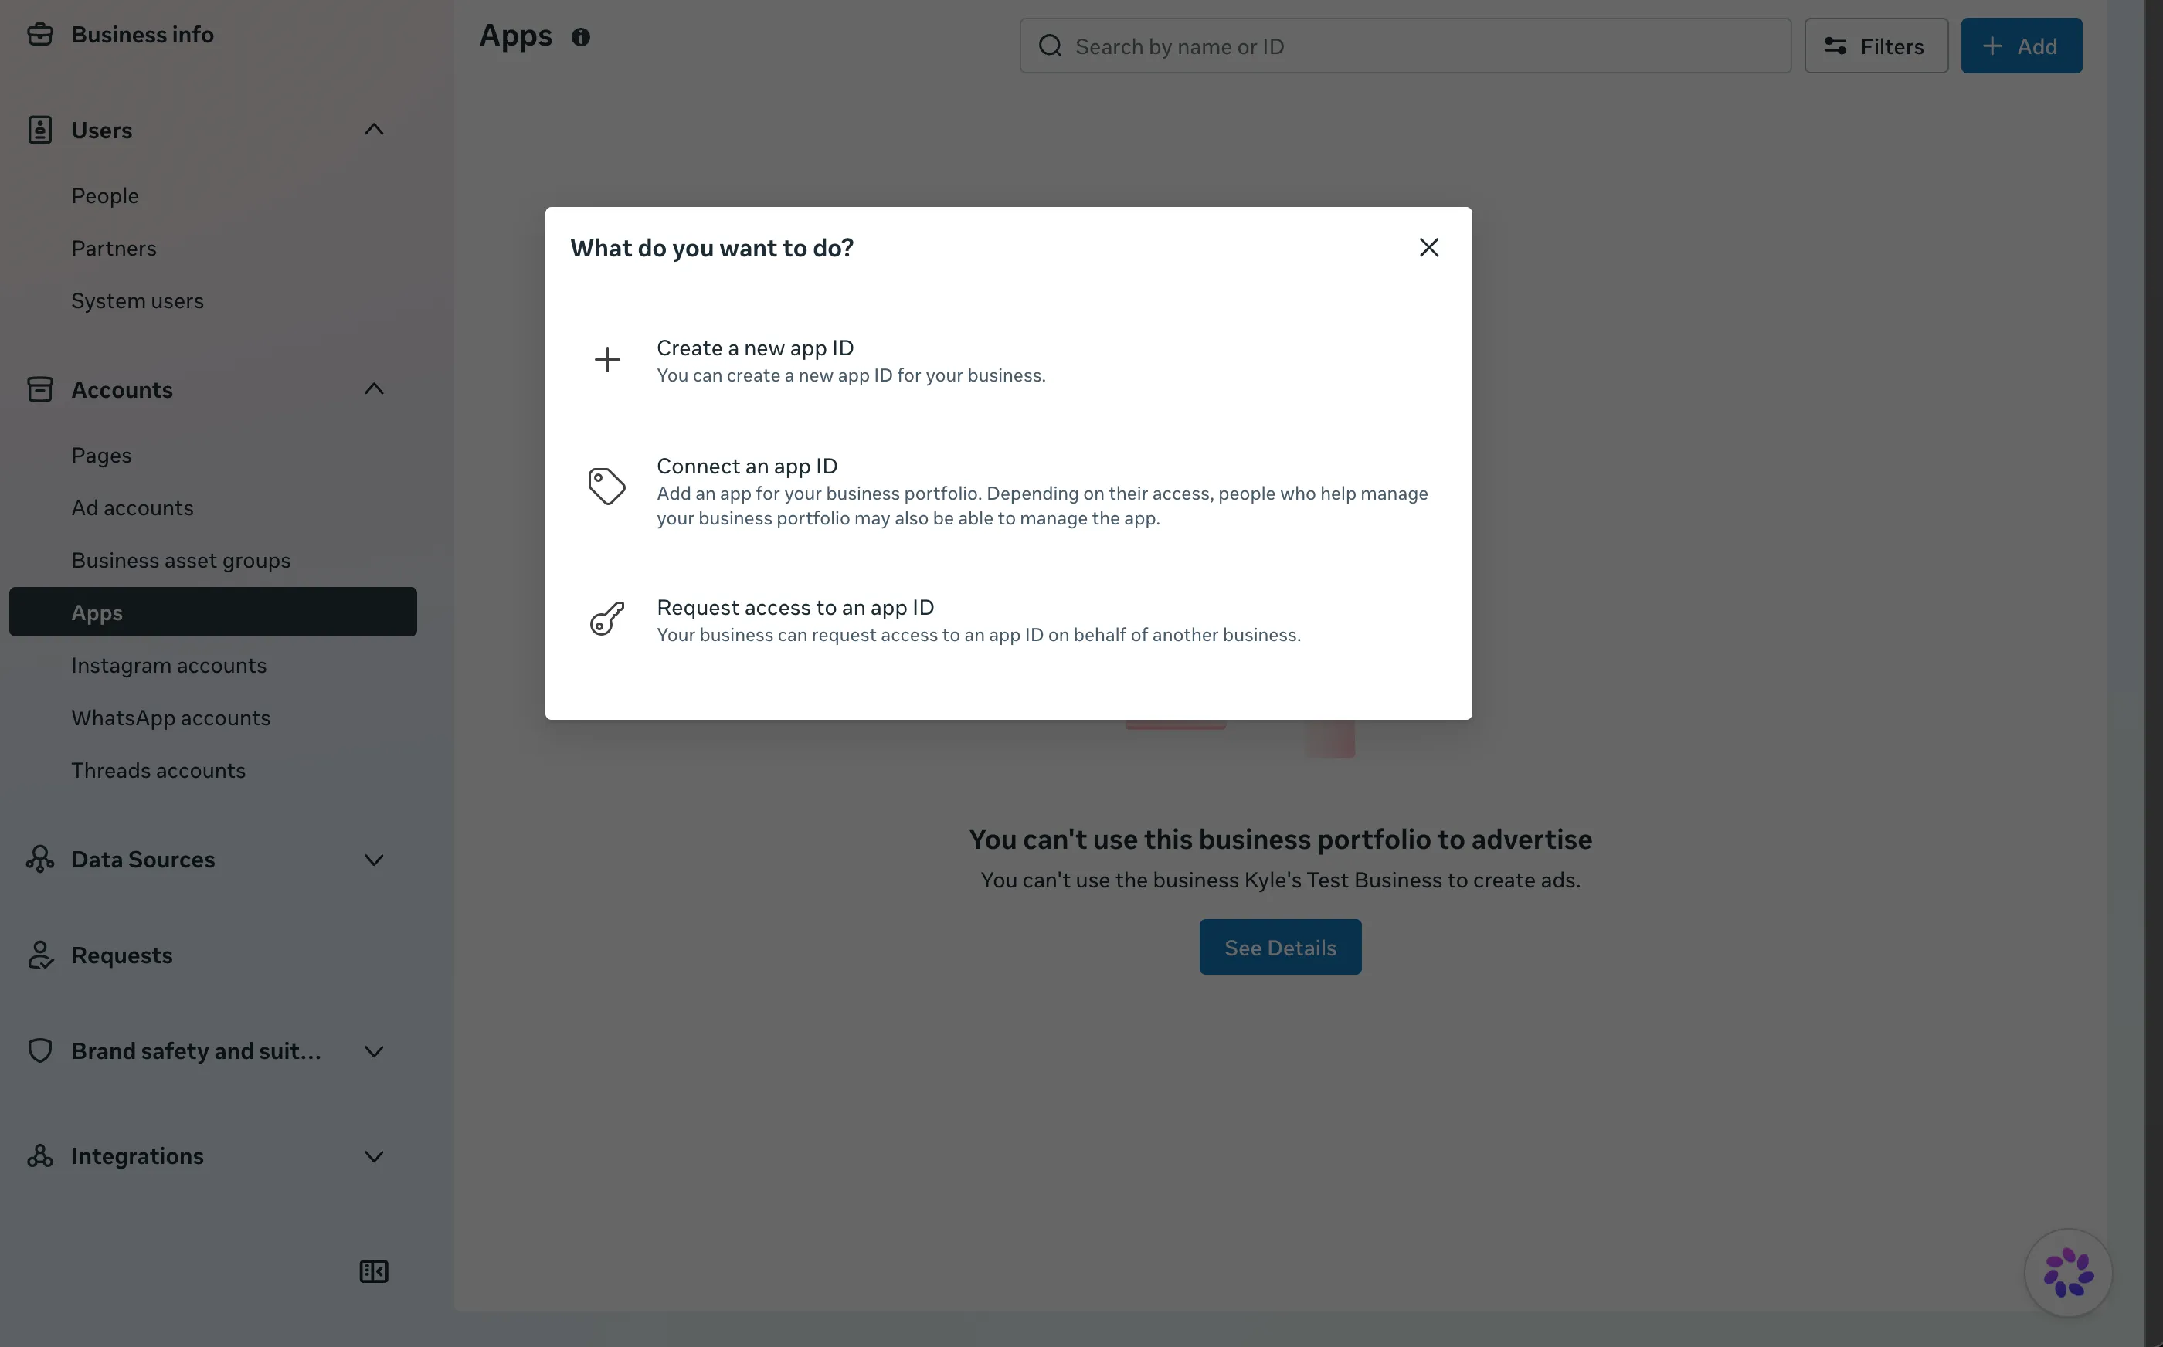The height and width of the screenshot is (1347, 2163).
Task: Click the Integrations icon
Action: (40, 1155)
